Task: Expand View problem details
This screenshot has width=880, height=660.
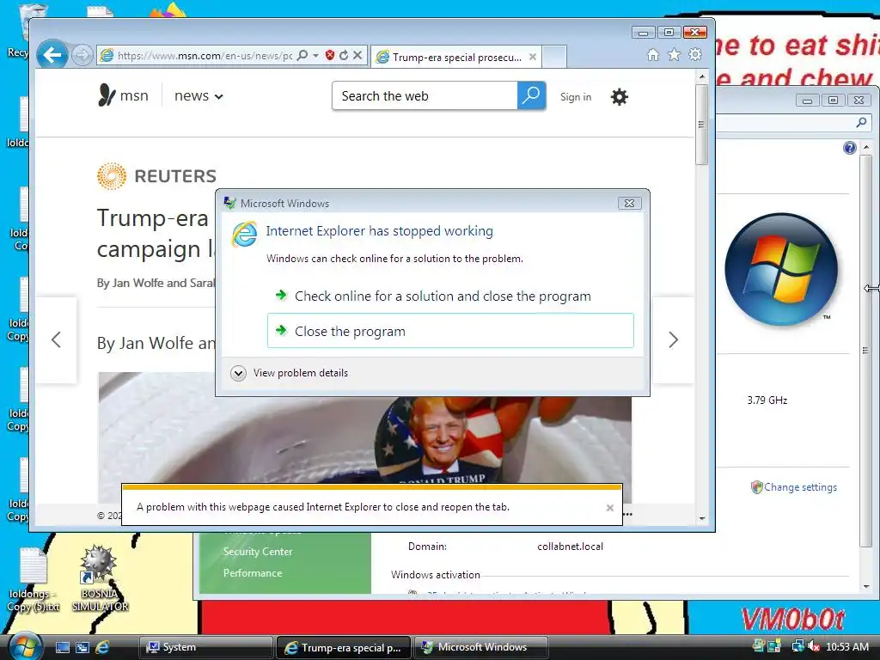Action: click(x=290, y=373)
